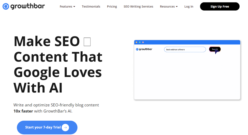
Task: Click the arrow icon in the trial button
Action: 65,127
